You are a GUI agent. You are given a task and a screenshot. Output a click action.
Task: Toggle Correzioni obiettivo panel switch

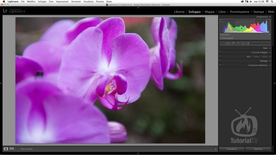pyautogui.click(x=220, y=65)
